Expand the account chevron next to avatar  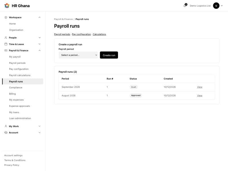pyautogui.click(x=222, y=6)
